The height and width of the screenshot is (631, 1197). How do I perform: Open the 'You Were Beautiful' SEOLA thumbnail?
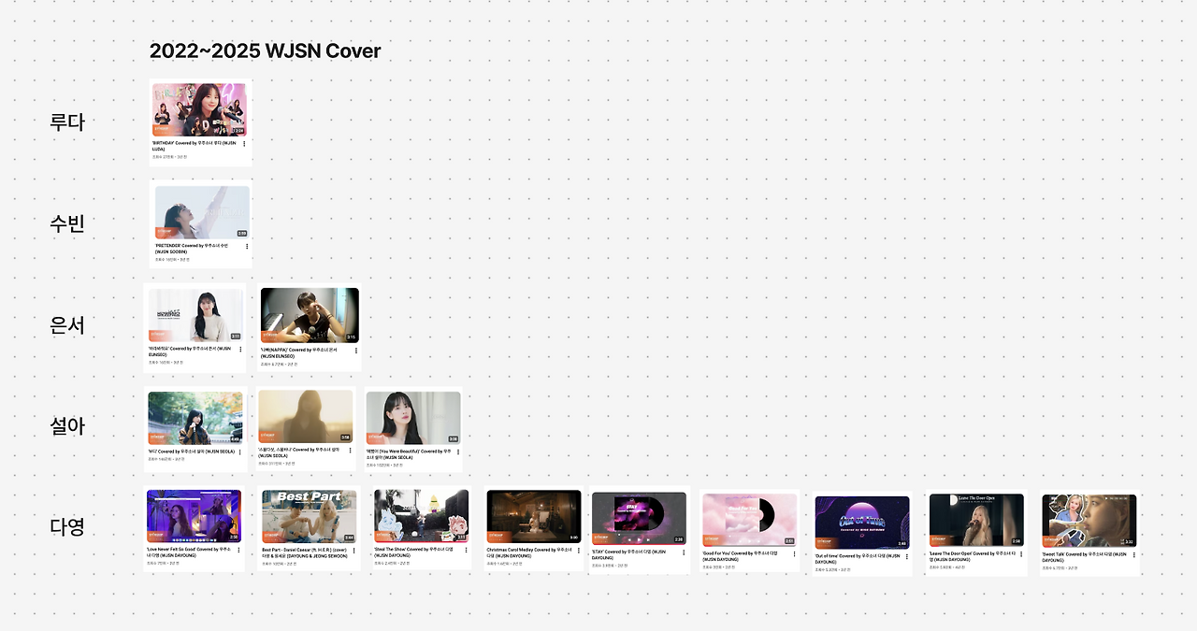coord(413,418)
